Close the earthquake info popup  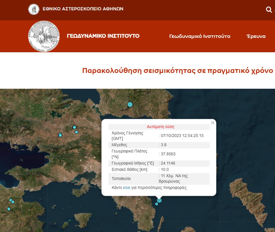coord(213,123)
